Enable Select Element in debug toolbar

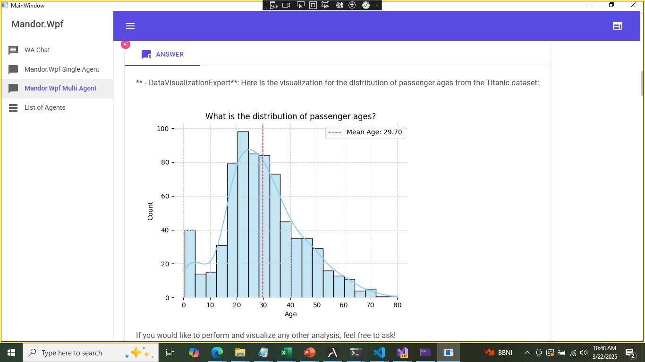pyautogui.click(x=300, y=5)
